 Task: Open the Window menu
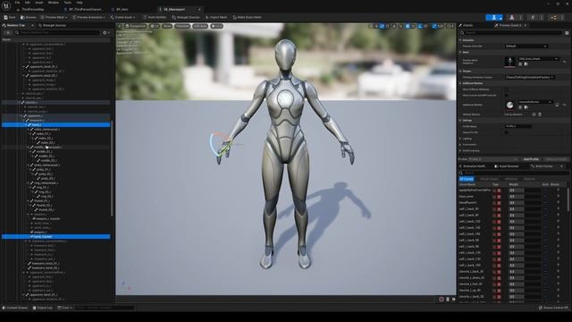(x=54, y=3)
